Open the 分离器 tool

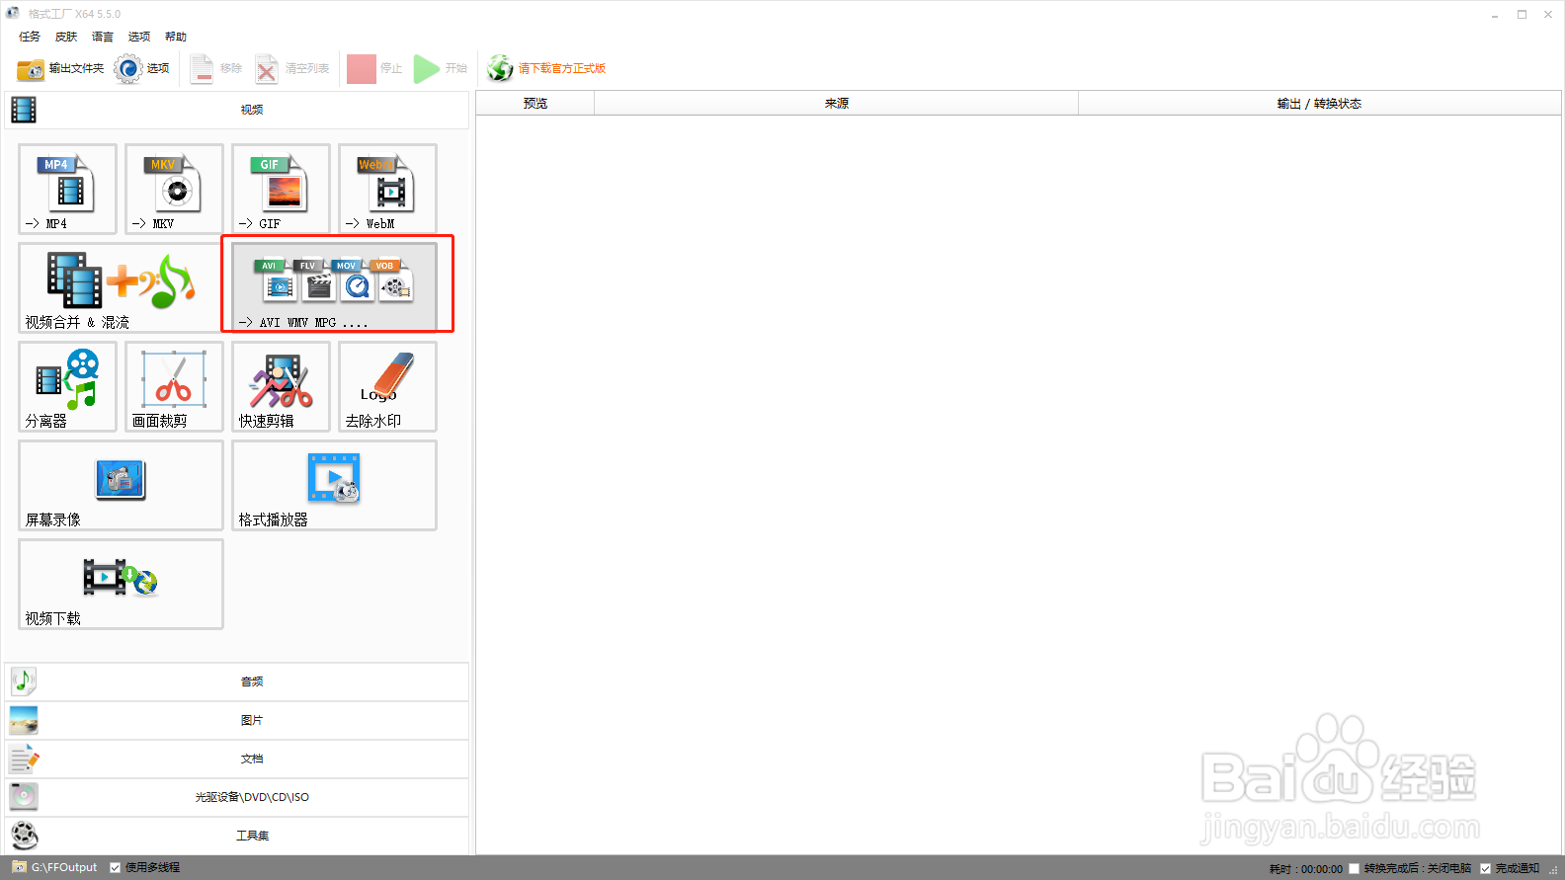coord(67,386)
